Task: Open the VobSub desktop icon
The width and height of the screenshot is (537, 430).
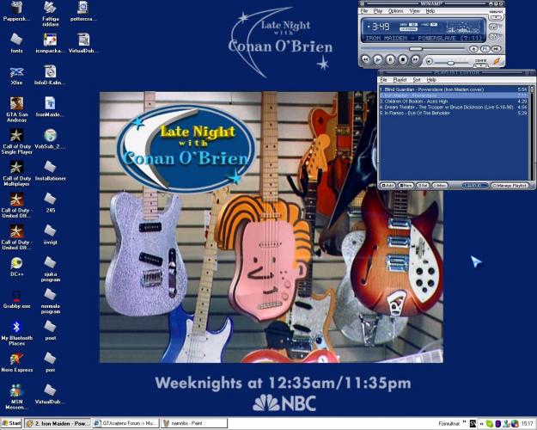Action: [x=50, y=139]
